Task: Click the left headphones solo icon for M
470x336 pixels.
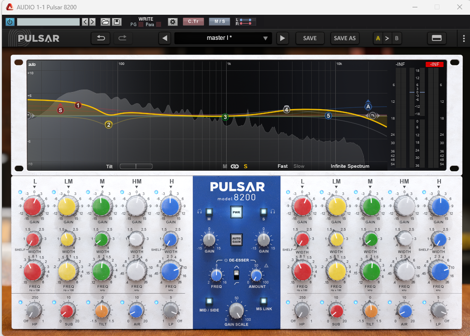Action: (x=200, y=212)
